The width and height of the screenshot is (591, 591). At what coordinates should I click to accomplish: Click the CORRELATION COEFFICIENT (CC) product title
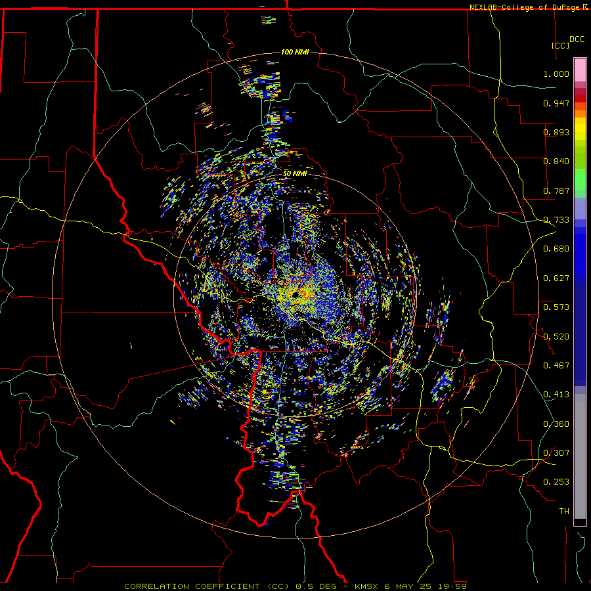(207, 586)
